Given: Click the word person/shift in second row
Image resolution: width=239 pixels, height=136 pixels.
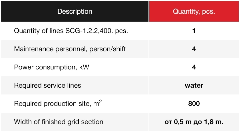Looking at the screenshot, I should 107,49.
